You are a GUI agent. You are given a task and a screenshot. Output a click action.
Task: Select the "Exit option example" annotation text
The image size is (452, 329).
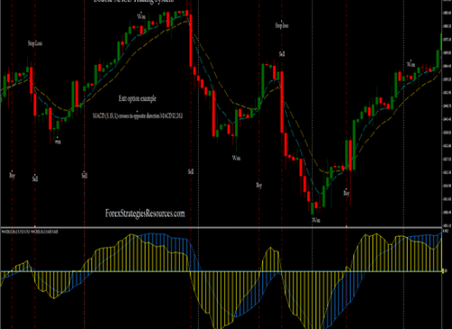coord(137,99)
